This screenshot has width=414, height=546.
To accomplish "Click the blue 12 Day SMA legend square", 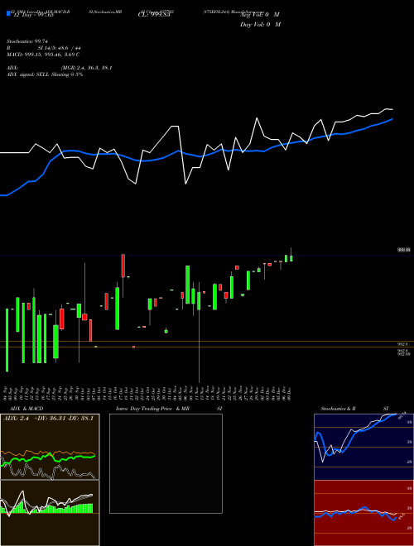I will click(x=8, y=13).
